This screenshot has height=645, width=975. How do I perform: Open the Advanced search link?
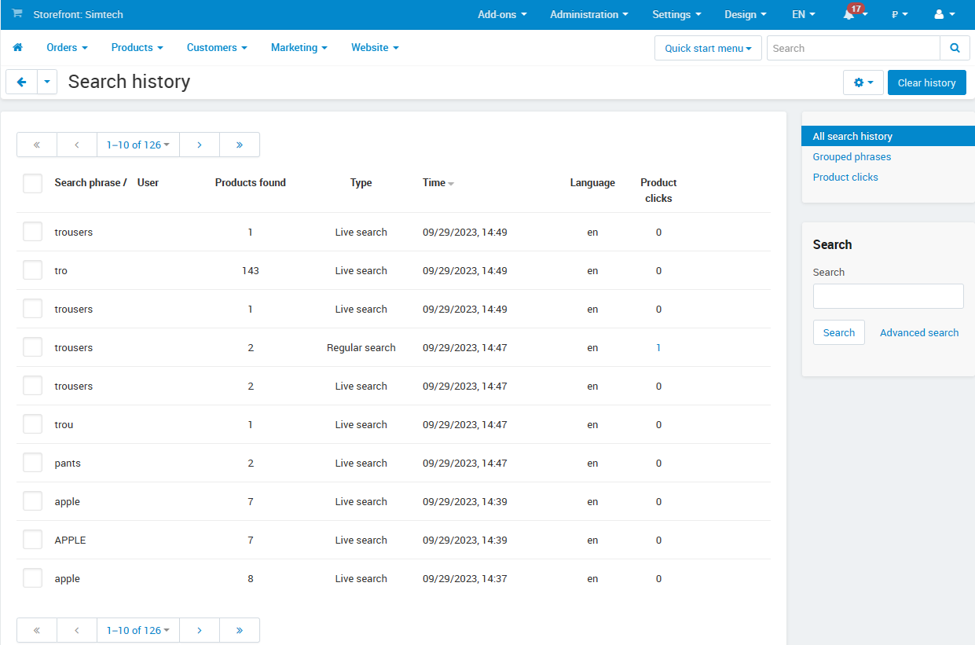click(919, 332)
